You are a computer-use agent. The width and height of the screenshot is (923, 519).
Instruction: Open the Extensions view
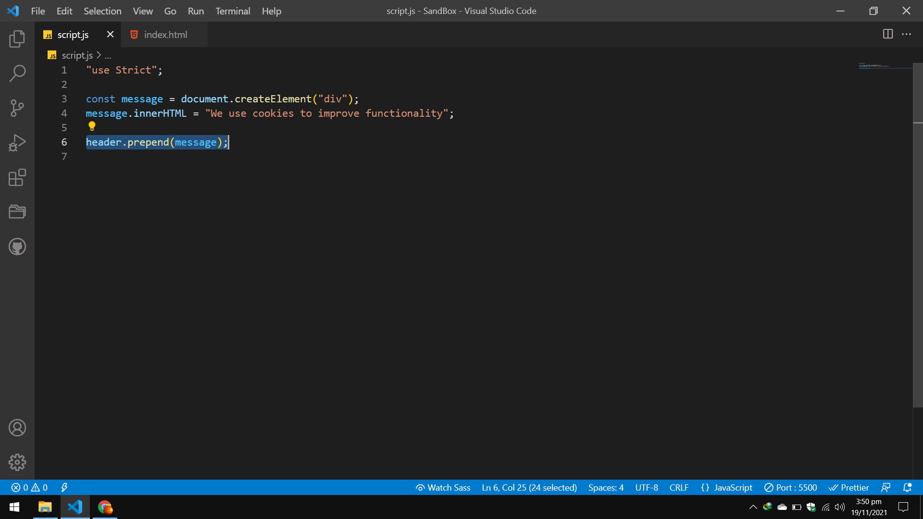pyautogui.click(x=17, y=177)
